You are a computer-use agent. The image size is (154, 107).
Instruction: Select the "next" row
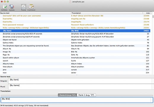pyautogui.click(x=75, y=73)
